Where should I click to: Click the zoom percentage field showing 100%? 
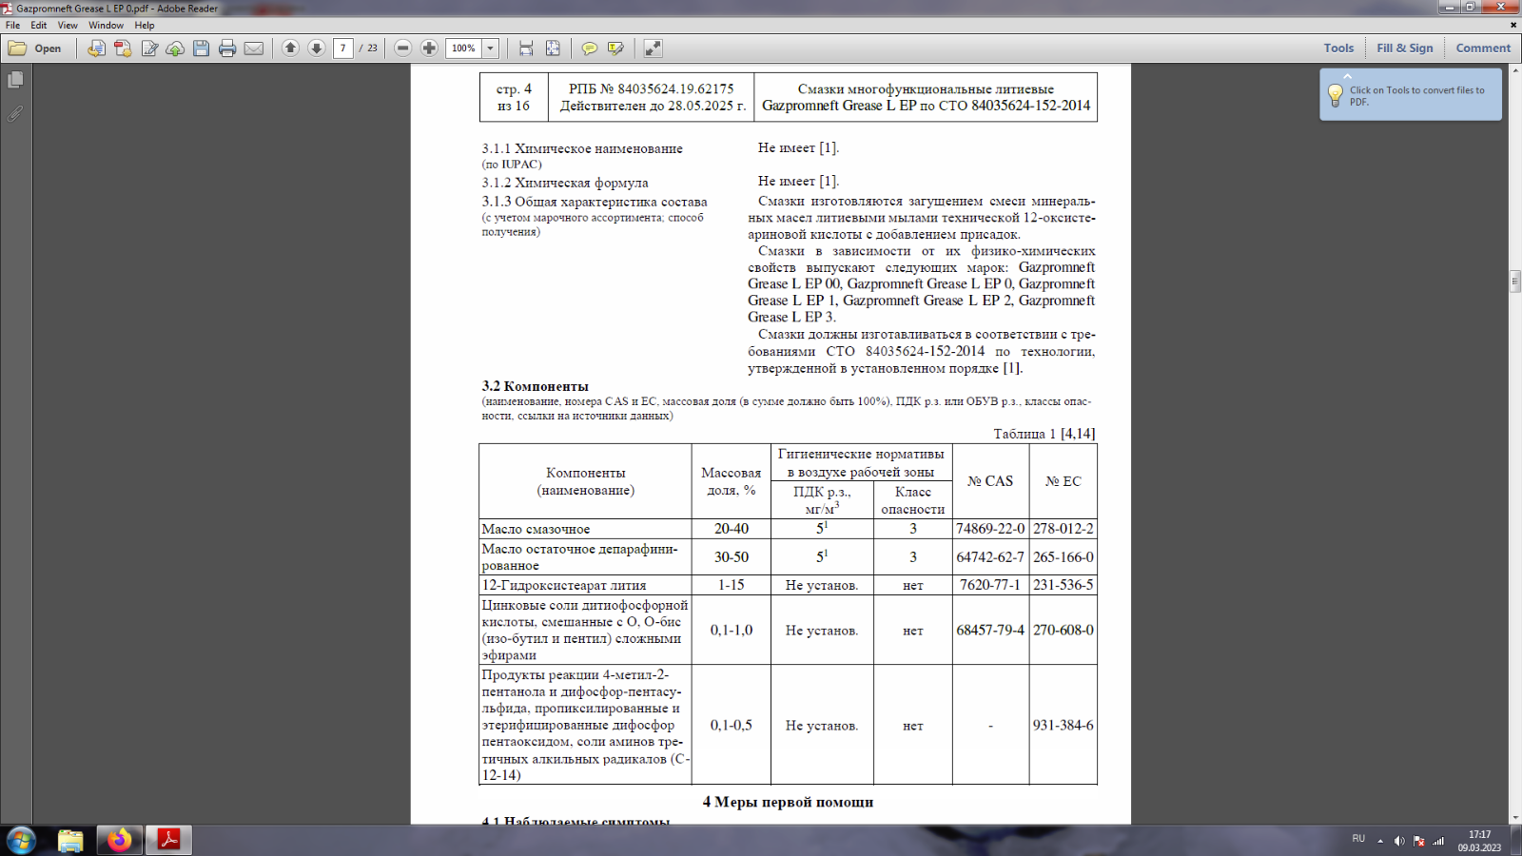click(x=464, y=49)
